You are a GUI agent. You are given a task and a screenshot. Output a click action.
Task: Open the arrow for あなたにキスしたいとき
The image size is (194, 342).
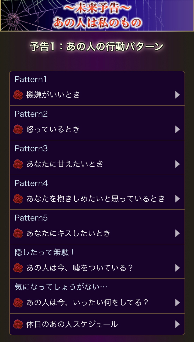[x=177, y=233]
